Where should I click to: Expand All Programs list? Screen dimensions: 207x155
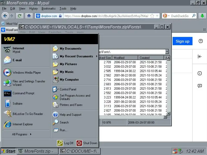[22, 134]
